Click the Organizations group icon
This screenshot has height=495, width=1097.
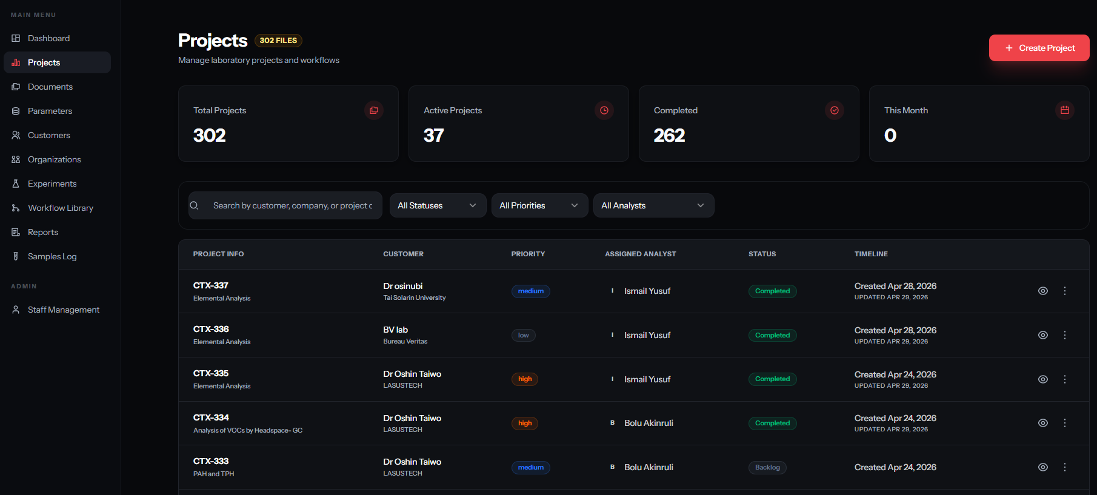[x=16, y=159]
